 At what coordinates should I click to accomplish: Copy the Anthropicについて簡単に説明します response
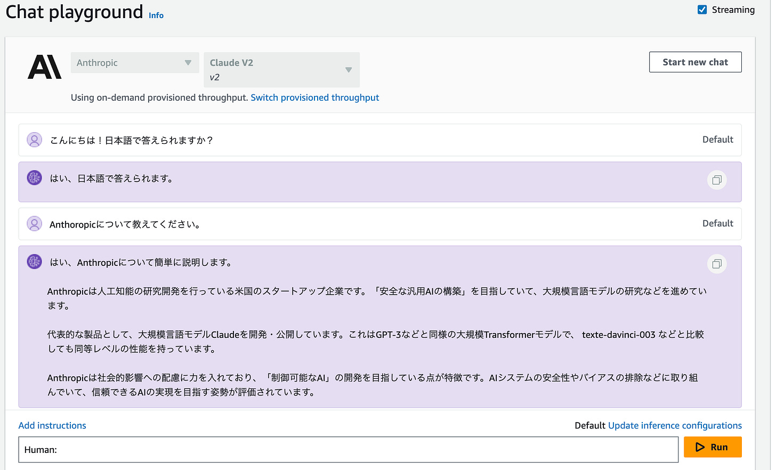coord(717,264)
